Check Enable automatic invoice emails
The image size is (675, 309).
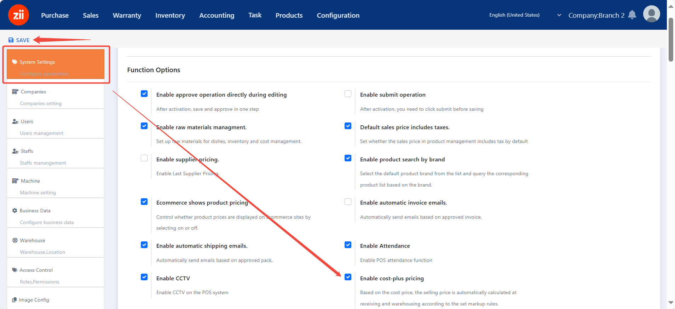[348, 202]
